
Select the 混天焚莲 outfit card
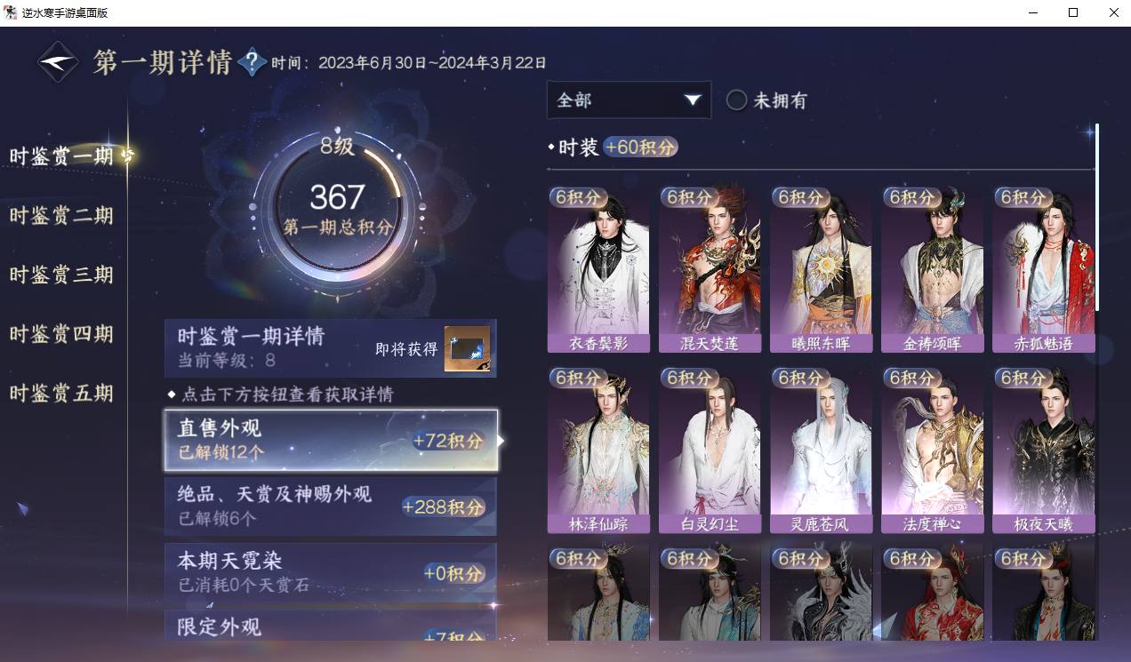click(x=710, y=269)
